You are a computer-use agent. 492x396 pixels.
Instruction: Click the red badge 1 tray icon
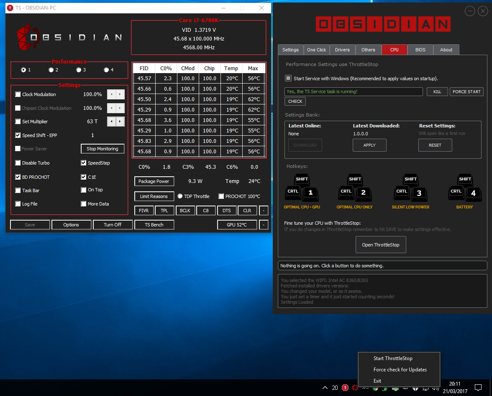(345, 388)
